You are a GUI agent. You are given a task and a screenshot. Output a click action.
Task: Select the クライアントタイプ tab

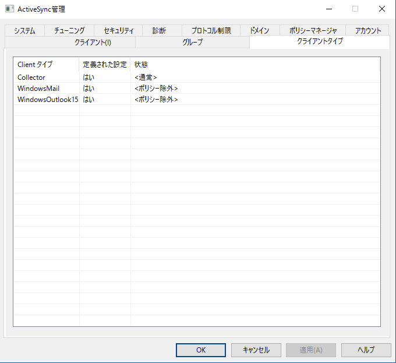click(x=320, y=41)
